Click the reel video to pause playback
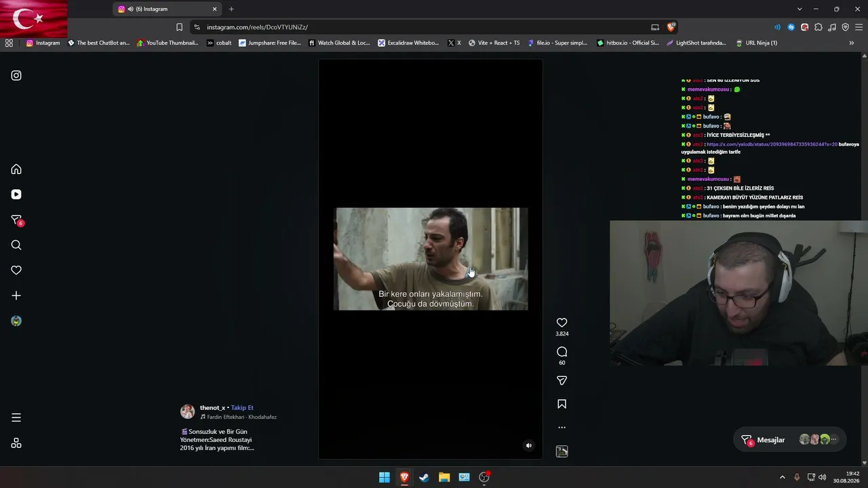 (x=431, y=259)
